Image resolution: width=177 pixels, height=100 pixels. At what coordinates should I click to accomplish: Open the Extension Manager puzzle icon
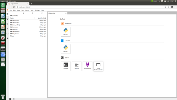(7, 38)
